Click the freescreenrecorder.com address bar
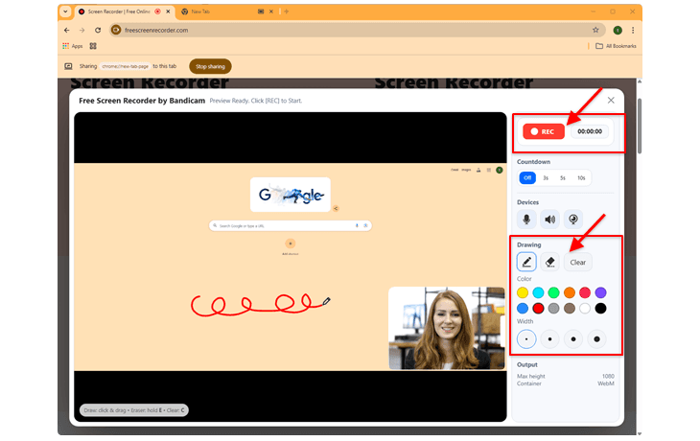 [357, 31]
